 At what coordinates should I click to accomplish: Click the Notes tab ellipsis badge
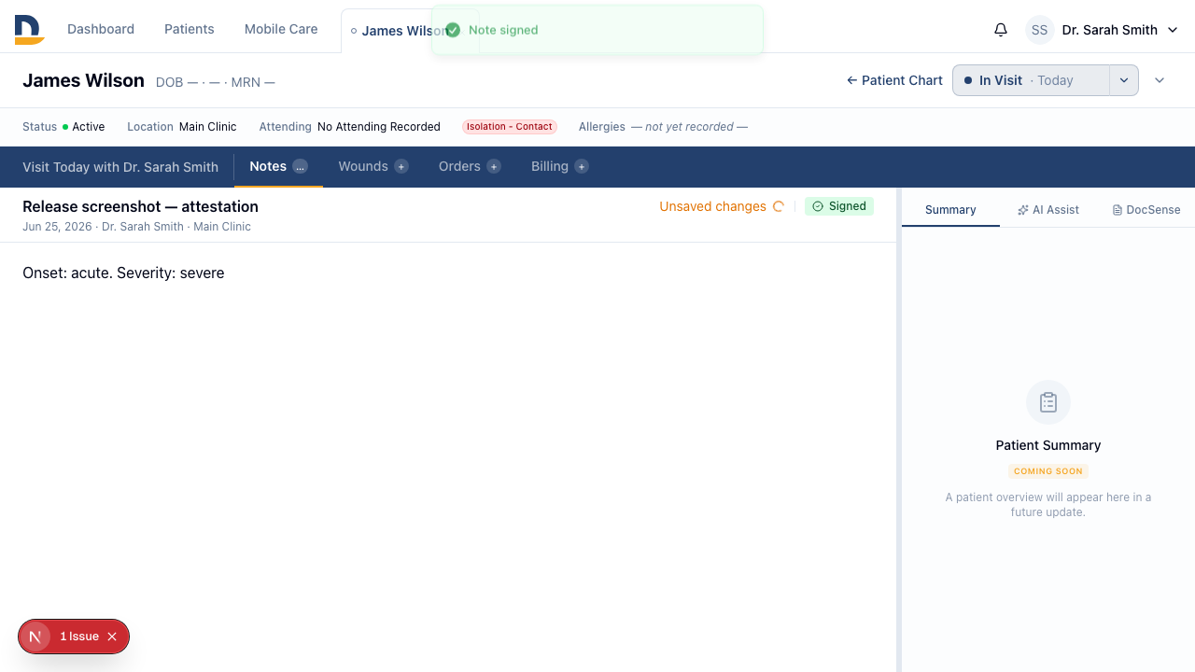point(300,166)
